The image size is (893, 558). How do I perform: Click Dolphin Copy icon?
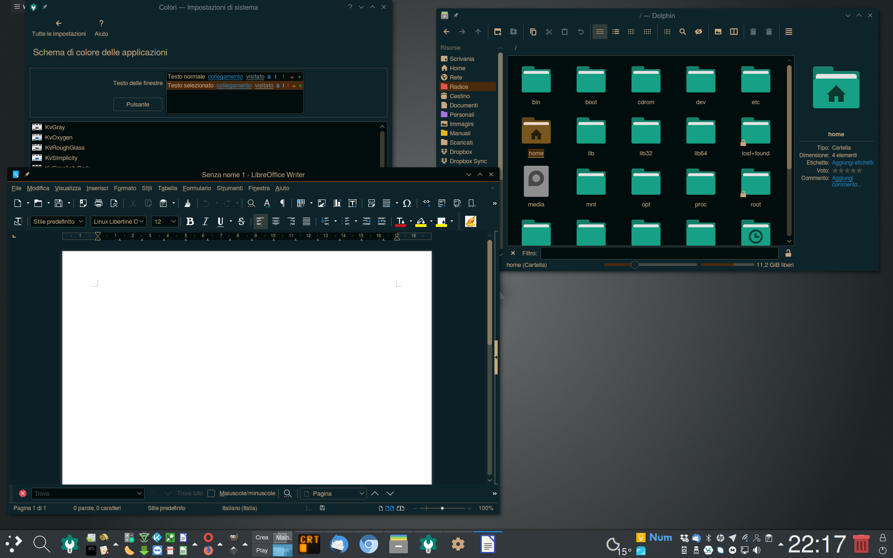pos(533,32)
